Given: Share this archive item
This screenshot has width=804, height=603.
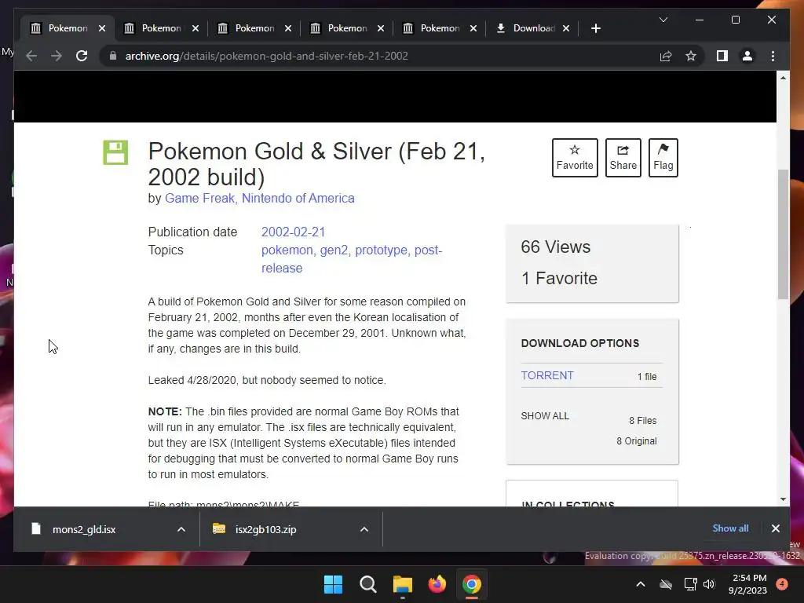Looking at the screenshot, I should (x=623, y=157).
